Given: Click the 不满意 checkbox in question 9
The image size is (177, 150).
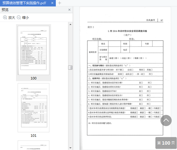Looking at the screenshot, I should pos(160,117).
